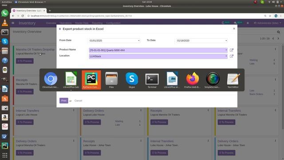Switch to LibreOffice Calc in app switcher
Screen dimensions: 284x160
click(x=71, y=80)
